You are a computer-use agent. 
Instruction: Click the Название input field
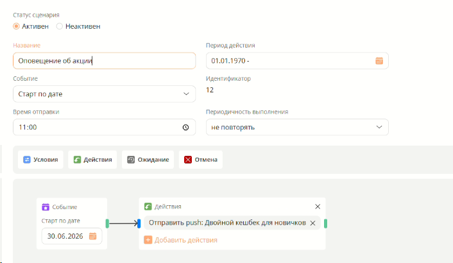click(x=105, y=61)
